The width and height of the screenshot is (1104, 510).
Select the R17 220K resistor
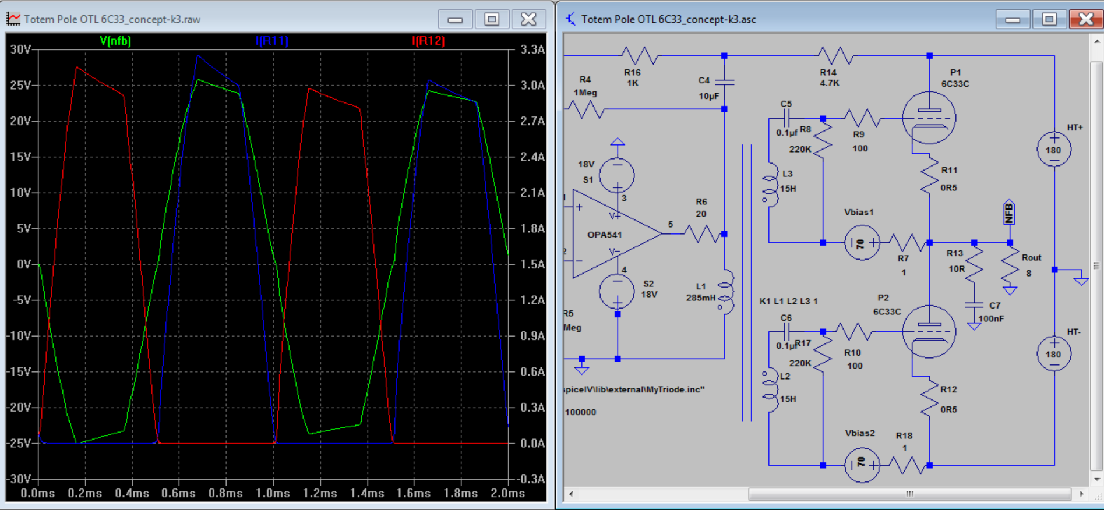coord(823,352)
